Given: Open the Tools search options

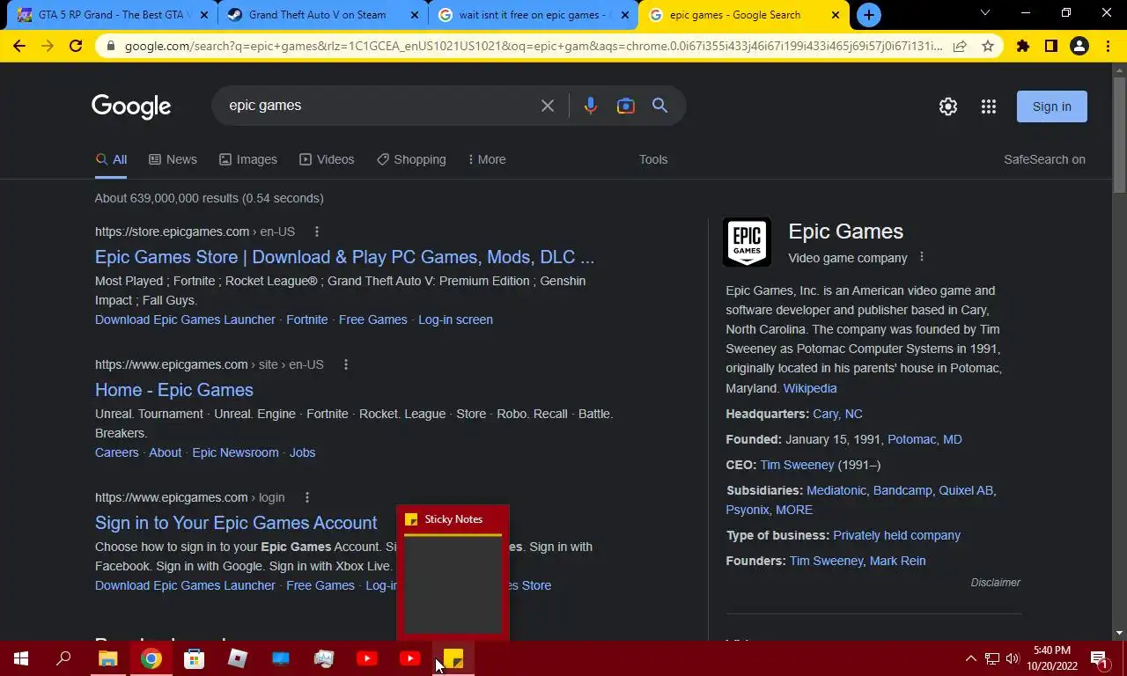Looking at the screenshot, I should 653,159.
